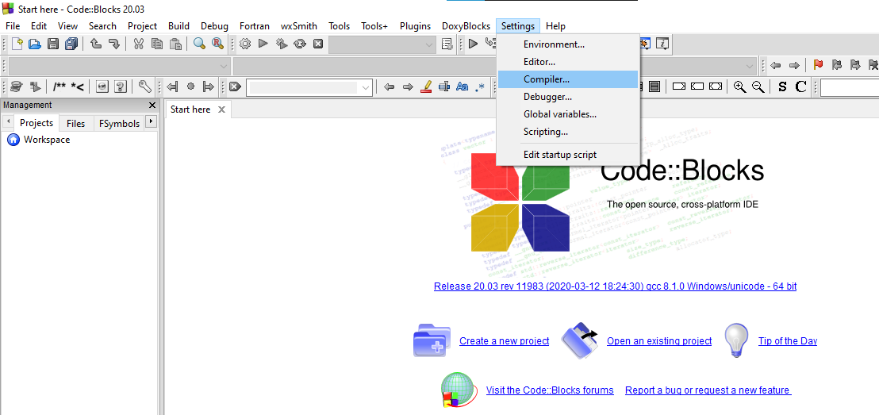Click the New file toolbar icon
Screen dimensions: 879x415
click(x=17, y=44)
